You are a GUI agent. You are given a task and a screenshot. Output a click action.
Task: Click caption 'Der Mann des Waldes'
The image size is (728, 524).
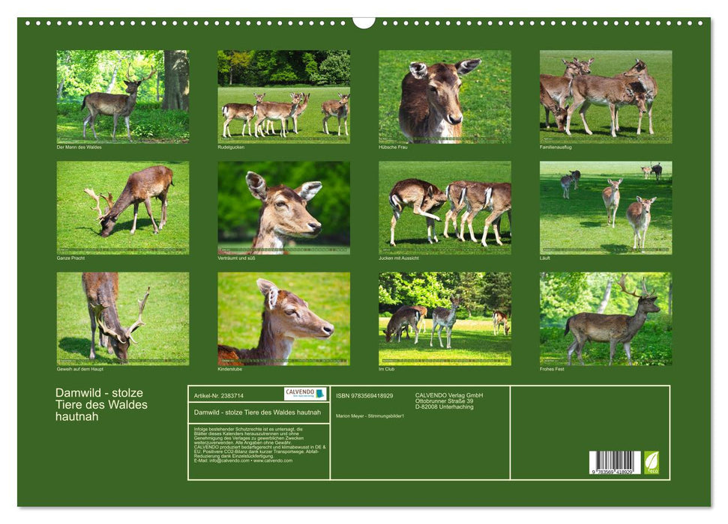click(79, 147)
